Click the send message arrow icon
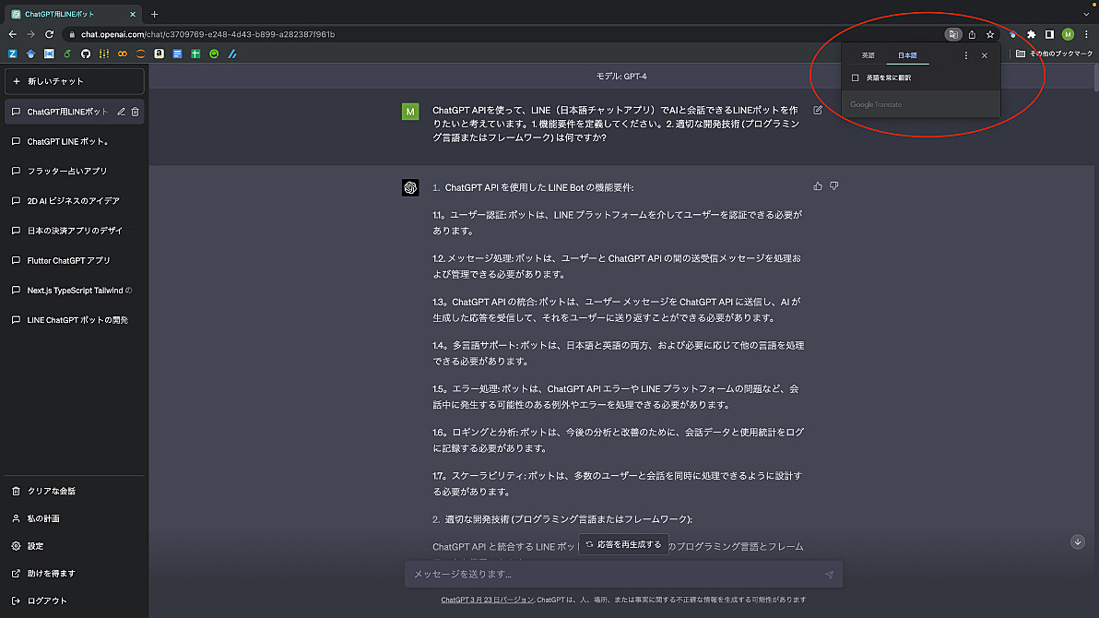The image size is (1099, 618). point(829,575)
